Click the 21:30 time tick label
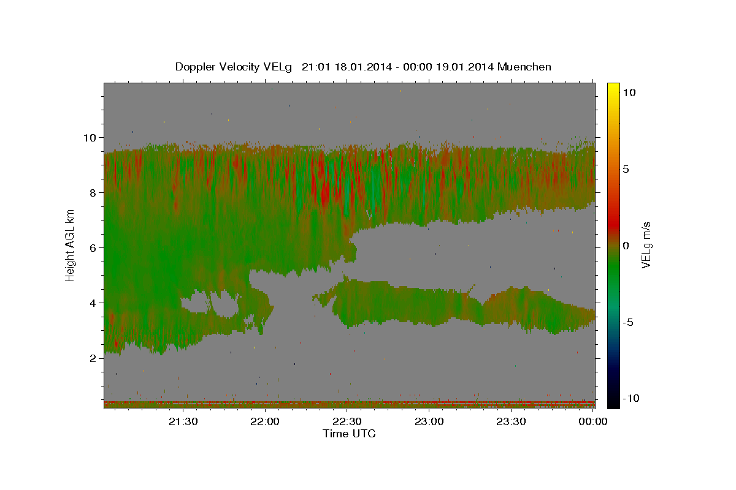The image size is (736, 490). pos(183,421)
